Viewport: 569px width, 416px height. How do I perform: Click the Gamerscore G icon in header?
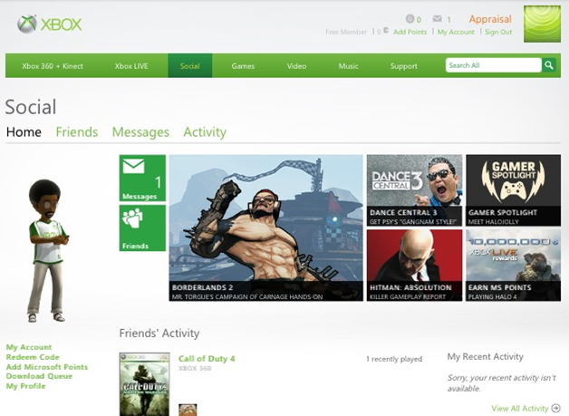[x=410, y=18]
